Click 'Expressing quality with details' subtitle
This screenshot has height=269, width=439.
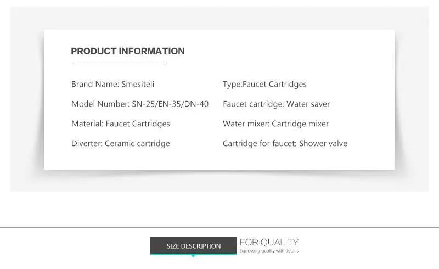(x=269, y=251)
